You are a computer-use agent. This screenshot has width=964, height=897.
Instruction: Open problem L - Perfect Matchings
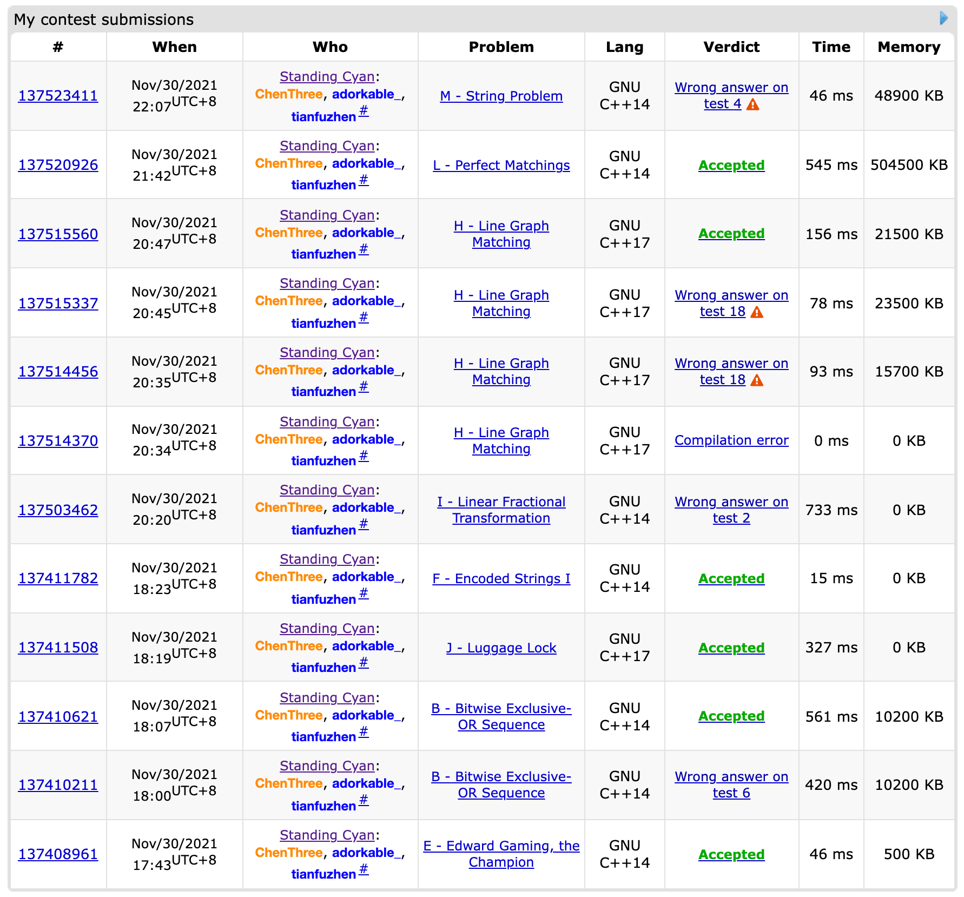click(x=501, y=165)
